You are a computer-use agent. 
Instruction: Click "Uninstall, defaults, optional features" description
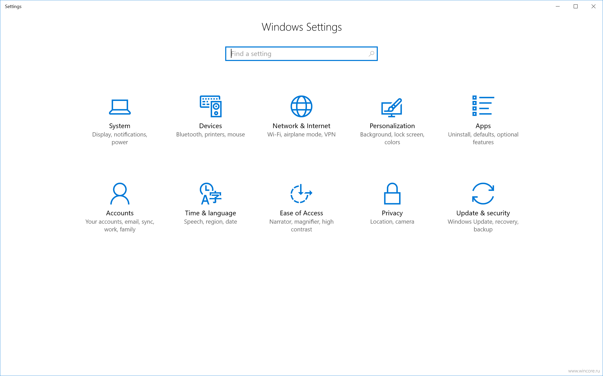pyautogui.click(x=483, y=138)
